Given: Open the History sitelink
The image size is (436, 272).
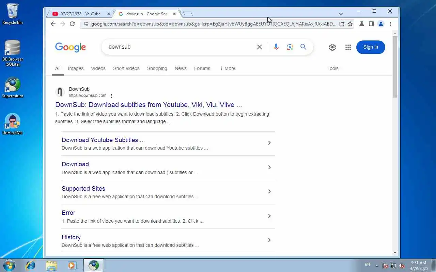Looking at the screenshot, I should (71, 237).
